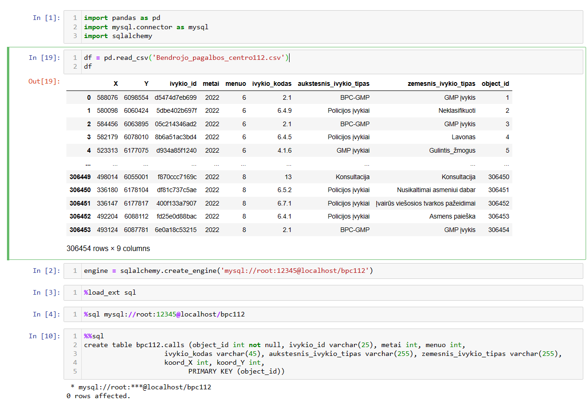Image resolution: width=587 pixels, height=400 pixels.
Task: Click the In [3] prompt label
Action: tap(46, 292)
